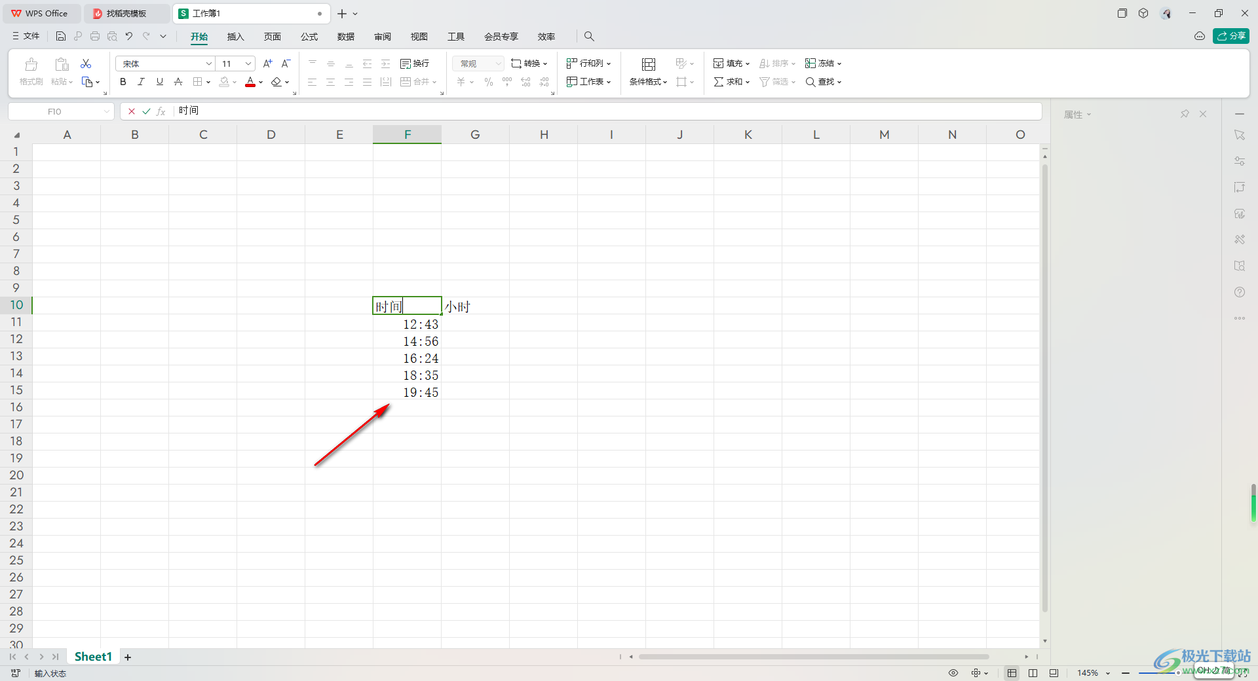The image size is (1258, 681).
Task: Pin the 属性 properties panel
Action: point(1185,114)
